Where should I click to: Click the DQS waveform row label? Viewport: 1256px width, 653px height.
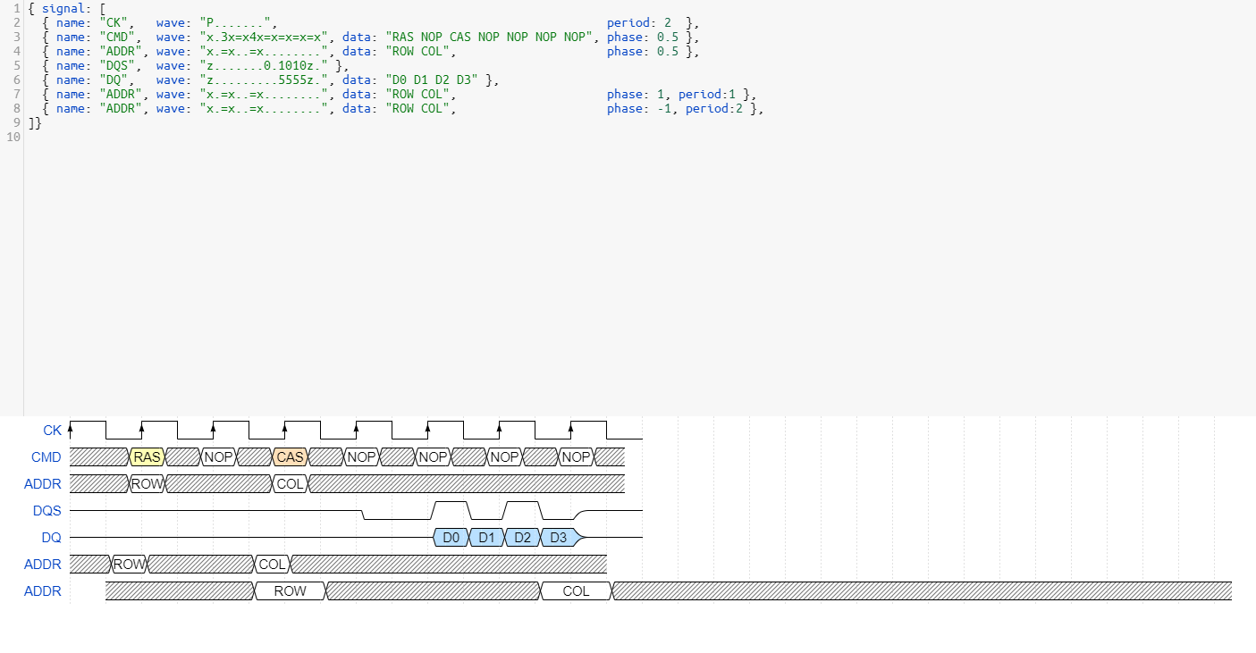click(x=47, y=511)
